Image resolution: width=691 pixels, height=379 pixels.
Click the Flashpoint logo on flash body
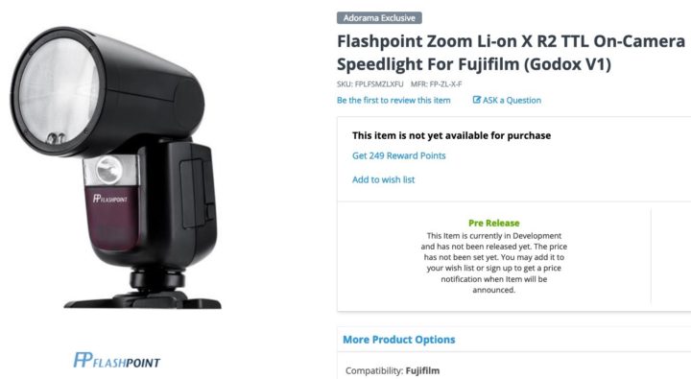point(109,199)
